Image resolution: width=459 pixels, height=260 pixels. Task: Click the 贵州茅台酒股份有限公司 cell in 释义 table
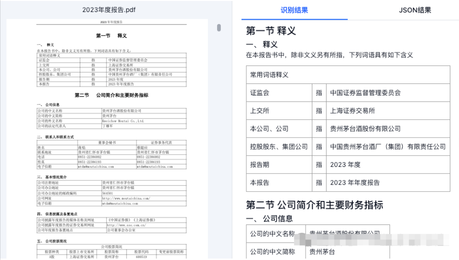388,129
